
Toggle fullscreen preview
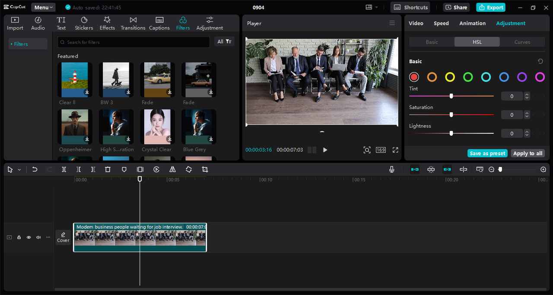tap(395, 150)
